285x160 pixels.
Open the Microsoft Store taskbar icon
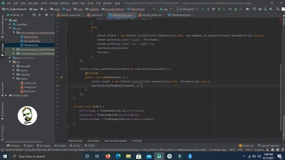coord(138,156)
